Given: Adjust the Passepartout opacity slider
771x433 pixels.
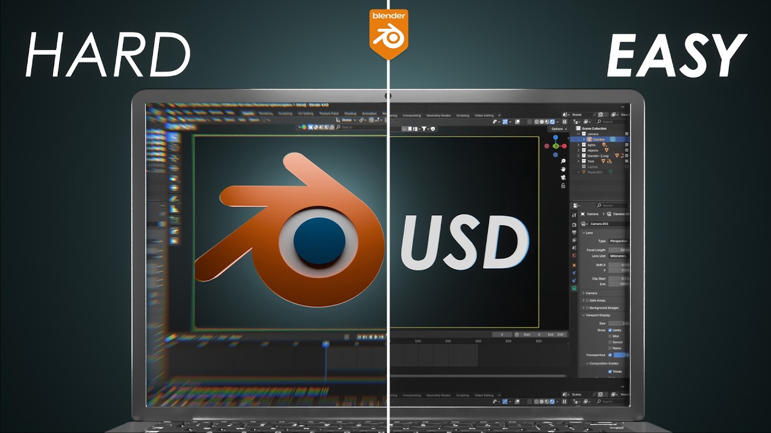Looking at the screenshot, I should (621, 355).
